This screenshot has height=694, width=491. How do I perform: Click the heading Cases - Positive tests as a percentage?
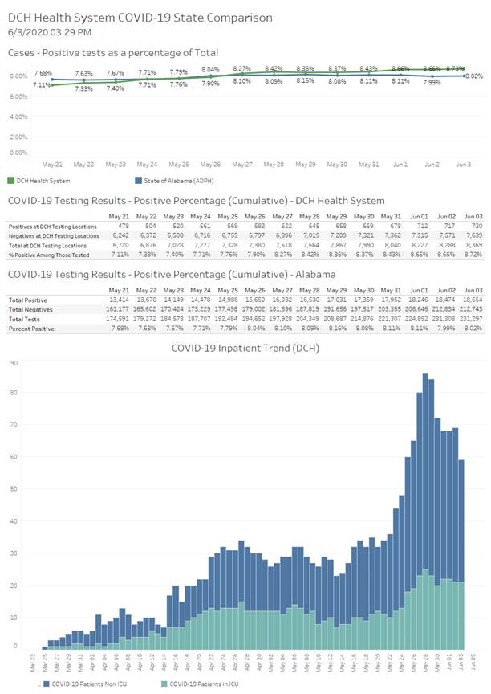tap(113, 53)
